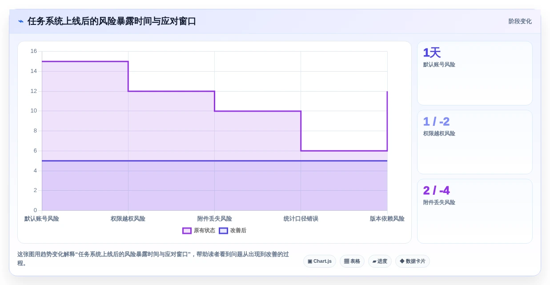
Task: Click the chart title 任务系统上线后的风险暴露时间与应对窗口
Action: coord(112,21)
